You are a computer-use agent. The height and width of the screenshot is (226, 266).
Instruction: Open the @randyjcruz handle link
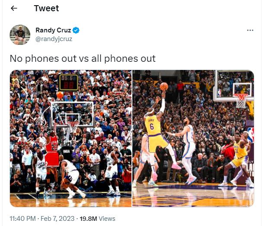click(54, 39)
